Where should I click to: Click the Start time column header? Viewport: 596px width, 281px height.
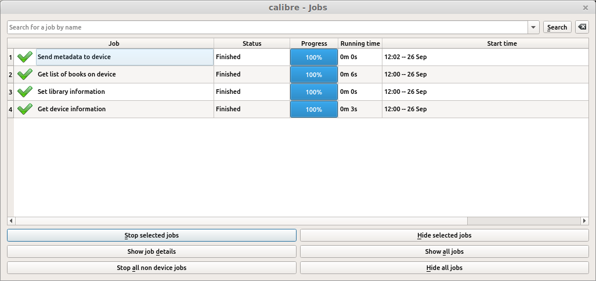502,43
